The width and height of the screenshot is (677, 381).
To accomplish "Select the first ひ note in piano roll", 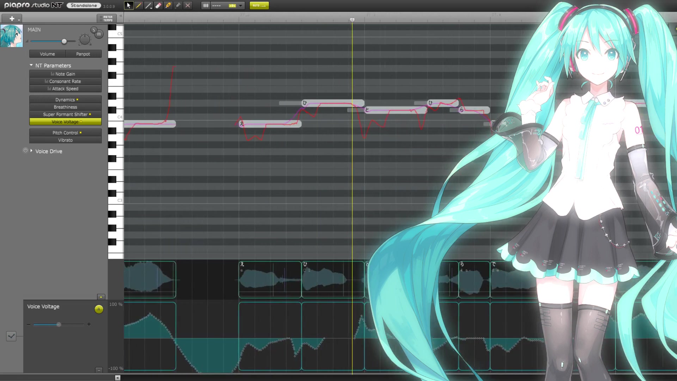I will pyautogui.click(x=333, y=103).
